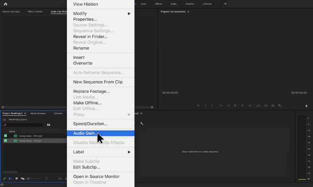This screenshot has width=313, height=187.
Task: Open the Sort Icons dropdown
Action: click(x=48, y=179)
